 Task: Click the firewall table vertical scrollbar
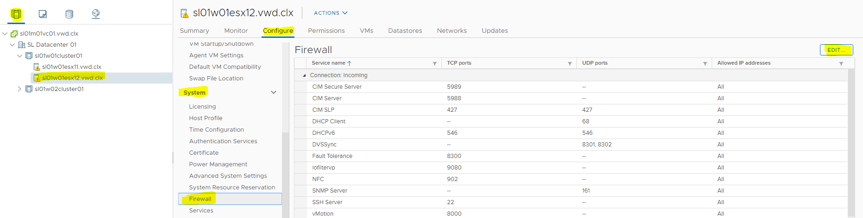pyautogui.click(x=851, y=143)
